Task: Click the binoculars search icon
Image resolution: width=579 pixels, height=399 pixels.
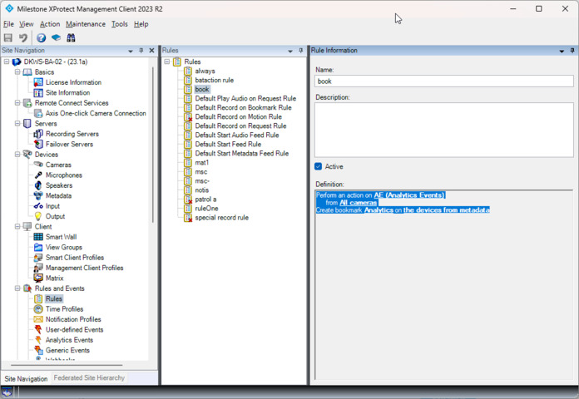Action: coord(72,37)
